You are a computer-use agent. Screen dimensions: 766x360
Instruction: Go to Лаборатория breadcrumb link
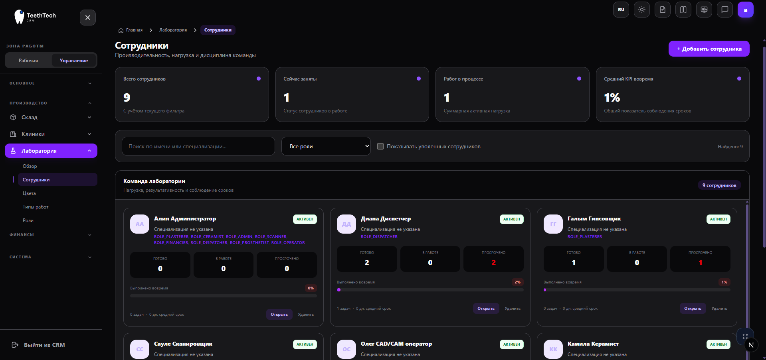(173, 30)
